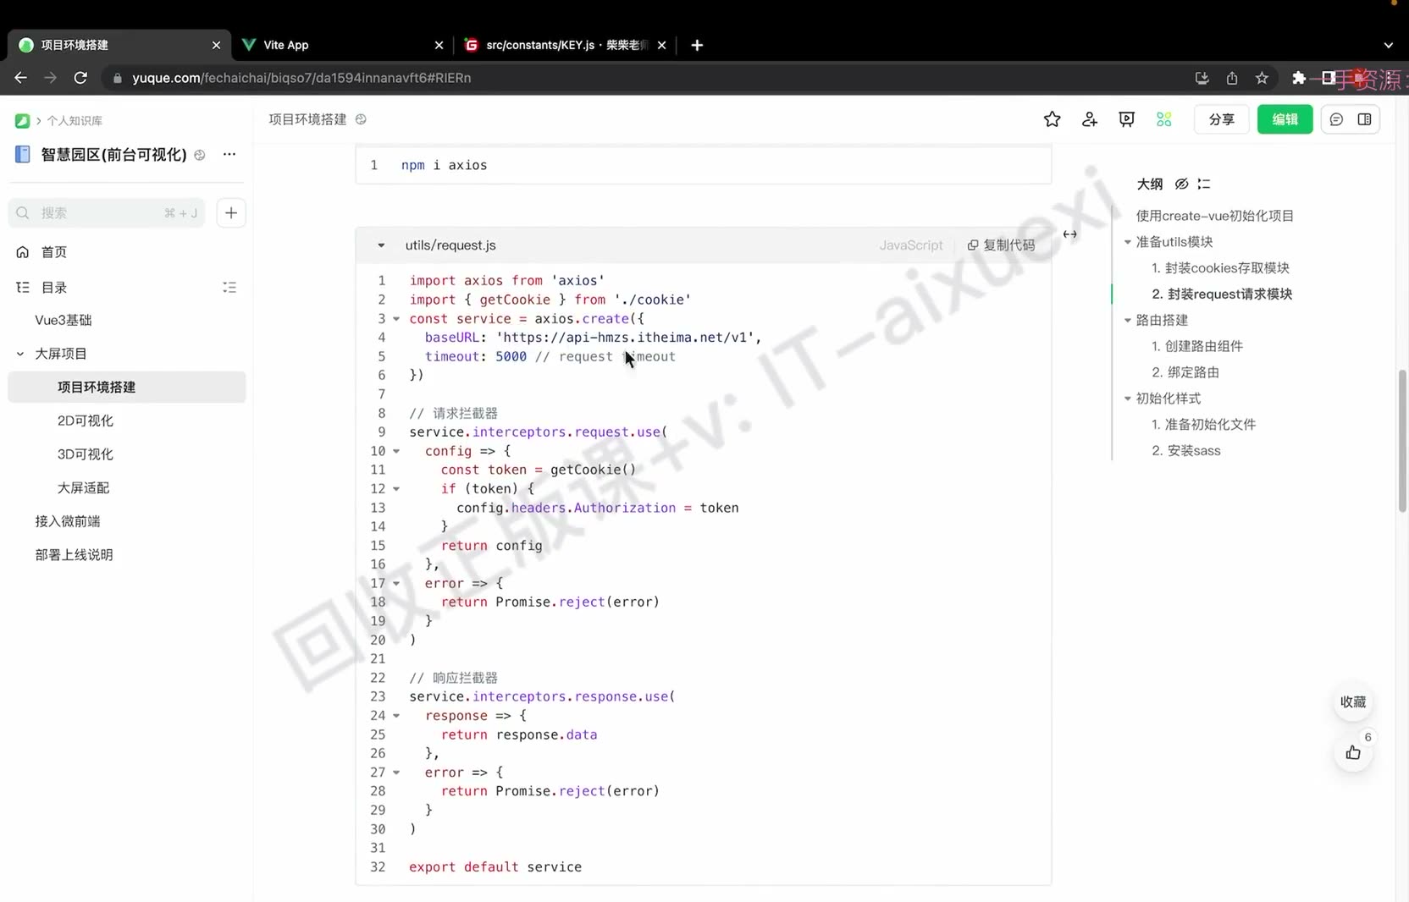The width and height of the screenshot is (1409, 902).
Task: Click the page vertical scrollbar
Action: [1402, 440]
